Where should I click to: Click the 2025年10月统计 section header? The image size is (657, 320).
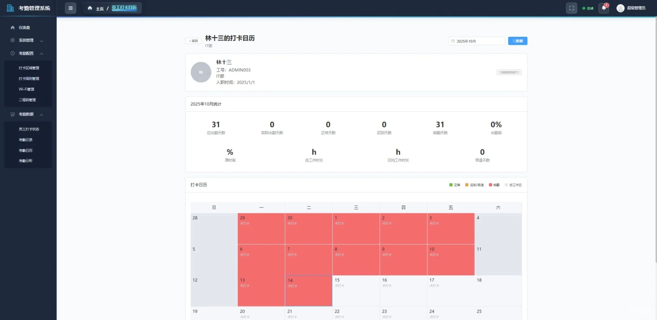point(206,104)
